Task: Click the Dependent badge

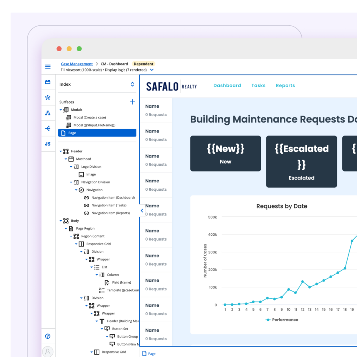Action: (143, 64)
